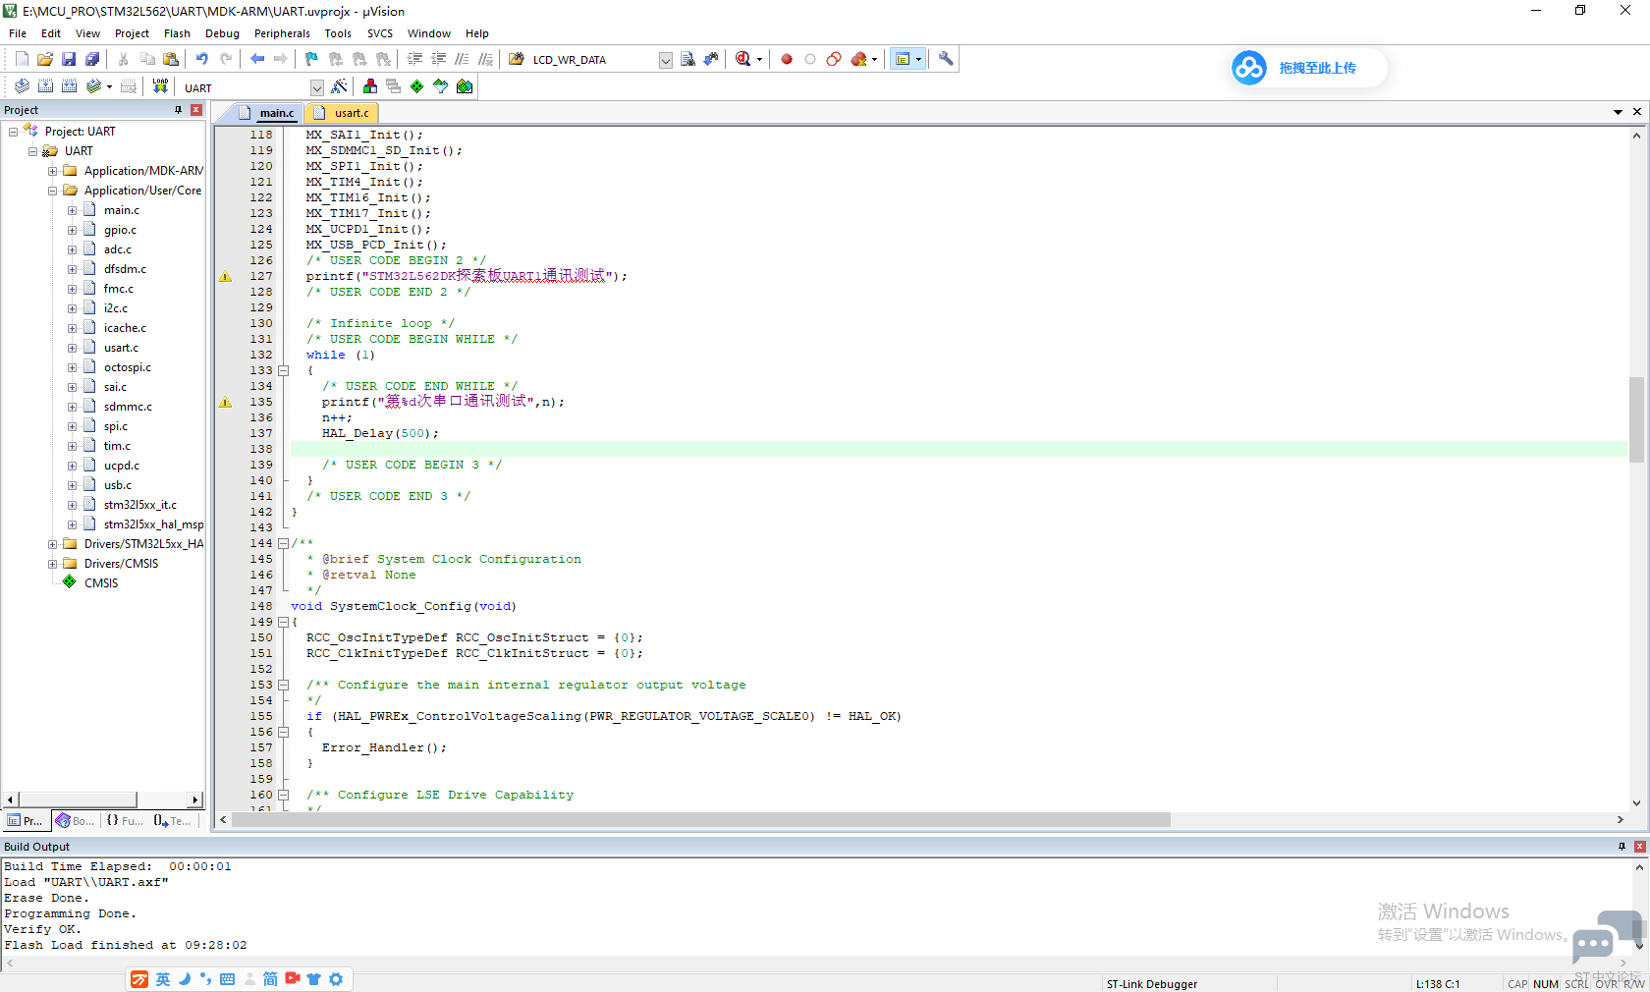Open the editor window list dropdown arrow
Image resolution: width=1650 pixels, height=992 pixels.
point(1618,112)
